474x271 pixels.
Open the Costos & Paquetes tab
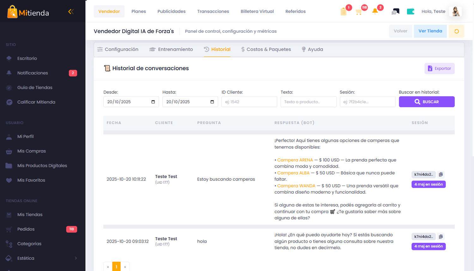[266, 49]
